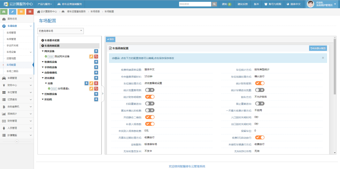Toggle 累加未确认的收费 switch
The image size is (340, 169).
tap(149, 110)
